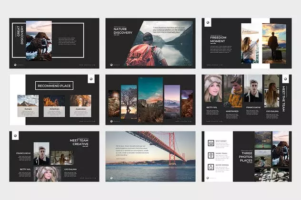Screen dimensions: 301x200
Task: Select the red suspension bridge slide
Action: 150,156
